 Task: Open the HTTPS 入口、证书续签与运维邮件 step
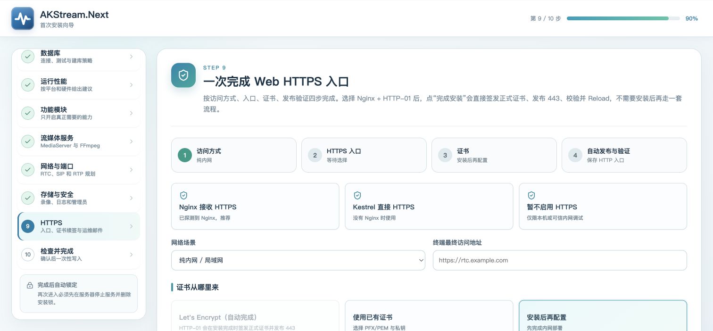pos(79,226)
